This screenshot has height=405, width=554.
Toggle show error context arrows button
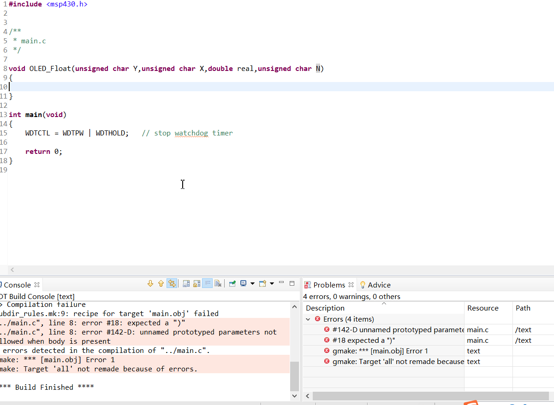[172, 284]
